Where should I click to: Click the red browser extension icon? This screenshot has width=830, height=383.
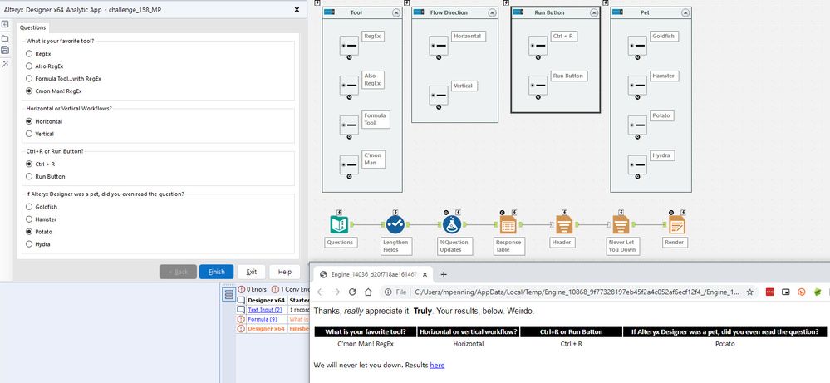[x=769, y=292]
